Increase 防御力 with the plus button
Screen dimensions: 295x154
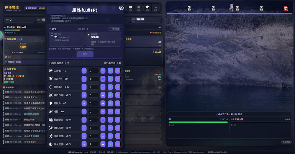click(x=103, y=103)
